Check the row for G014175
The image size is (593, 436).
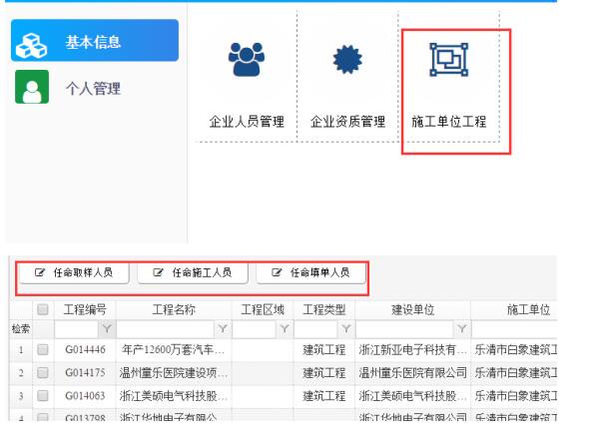pos(43,372)
